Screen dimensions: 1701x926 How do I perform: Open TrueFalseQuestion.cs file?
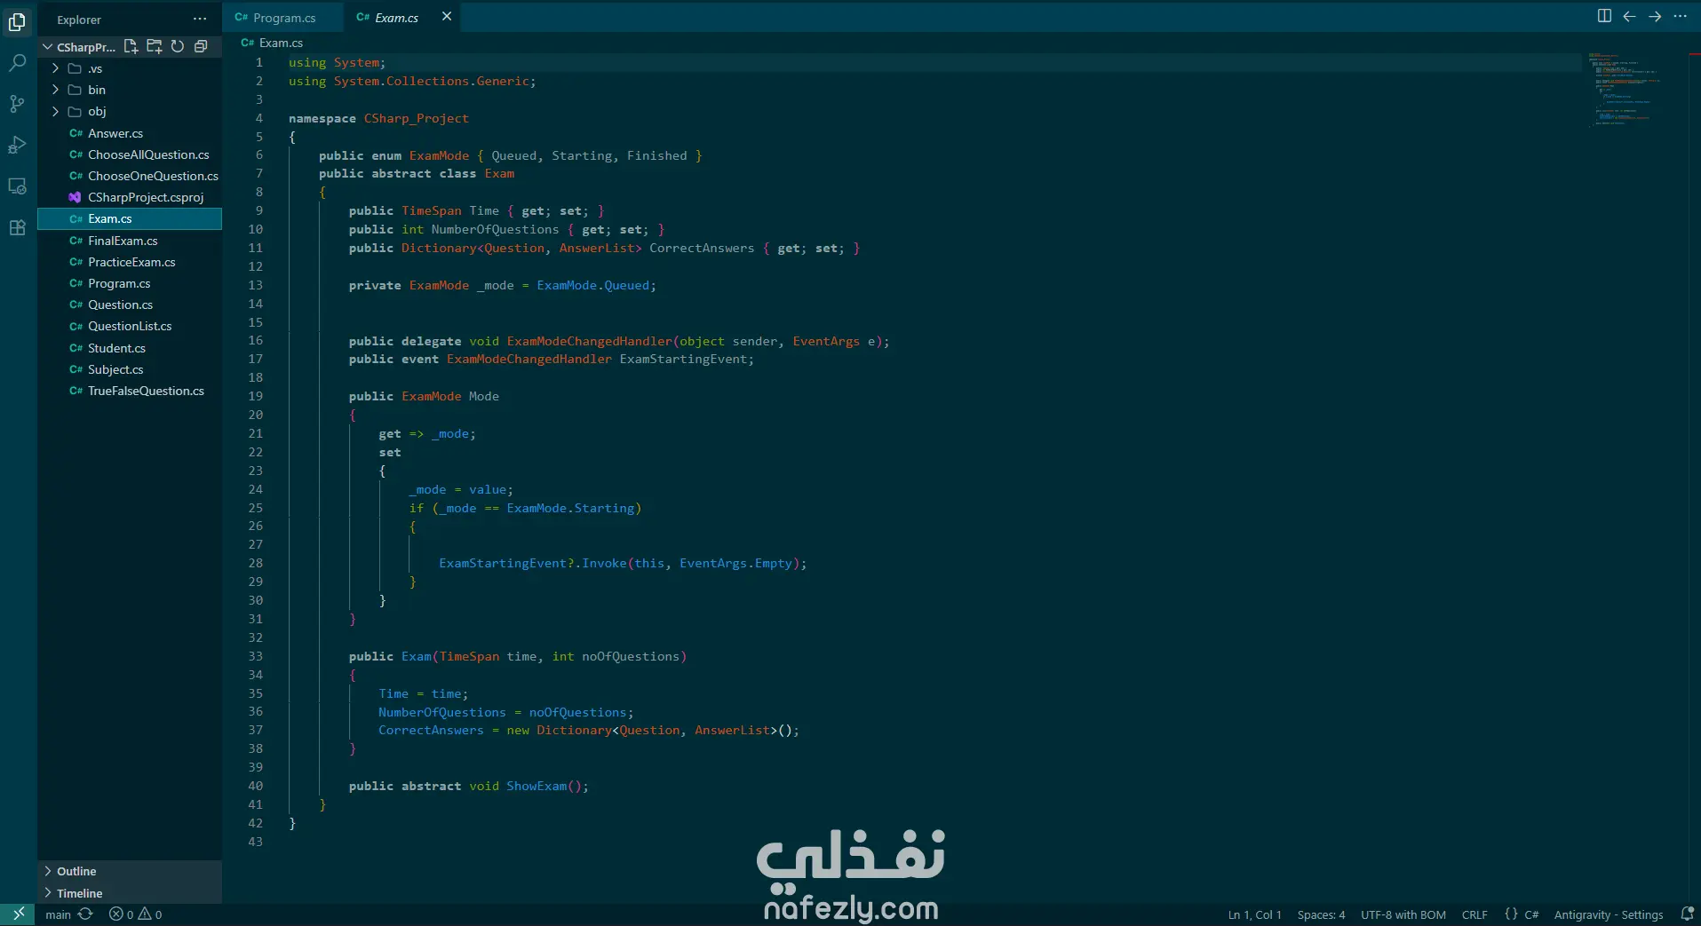tap(130, 391)
